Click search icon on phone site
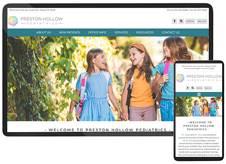The image size is (226, 164). pos(193,88)
